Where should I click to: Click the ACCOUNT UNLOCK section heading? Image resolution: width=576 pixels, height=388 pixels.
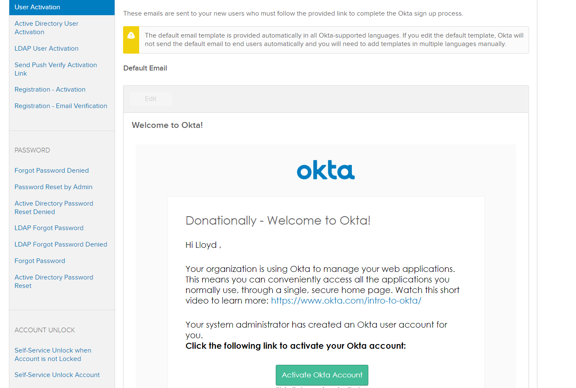click(x=45, y=330)
